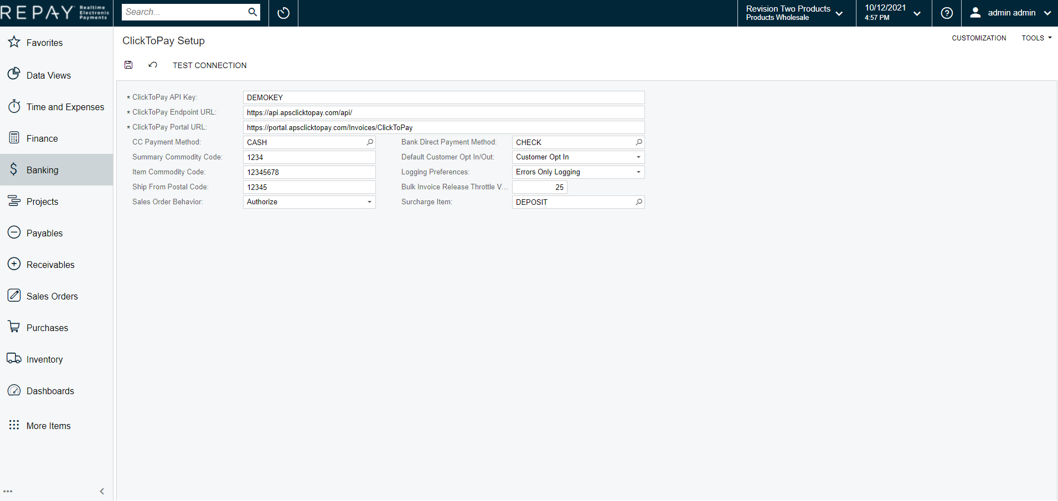Expand the Logging Preferences dropdown
The width and height of the screenshot is (1058, 501).
click(638, 172)
